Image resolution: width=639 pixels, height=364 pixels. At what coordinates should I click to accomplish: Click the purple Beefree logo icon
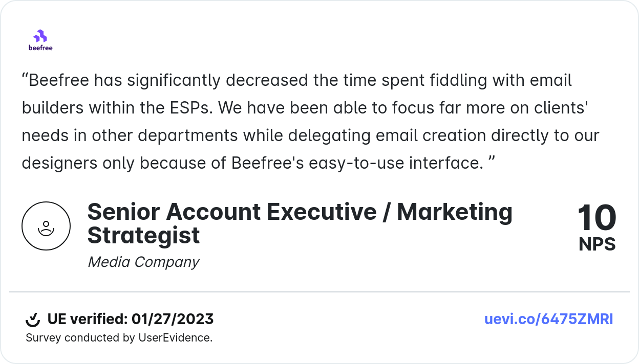[40, 36]
